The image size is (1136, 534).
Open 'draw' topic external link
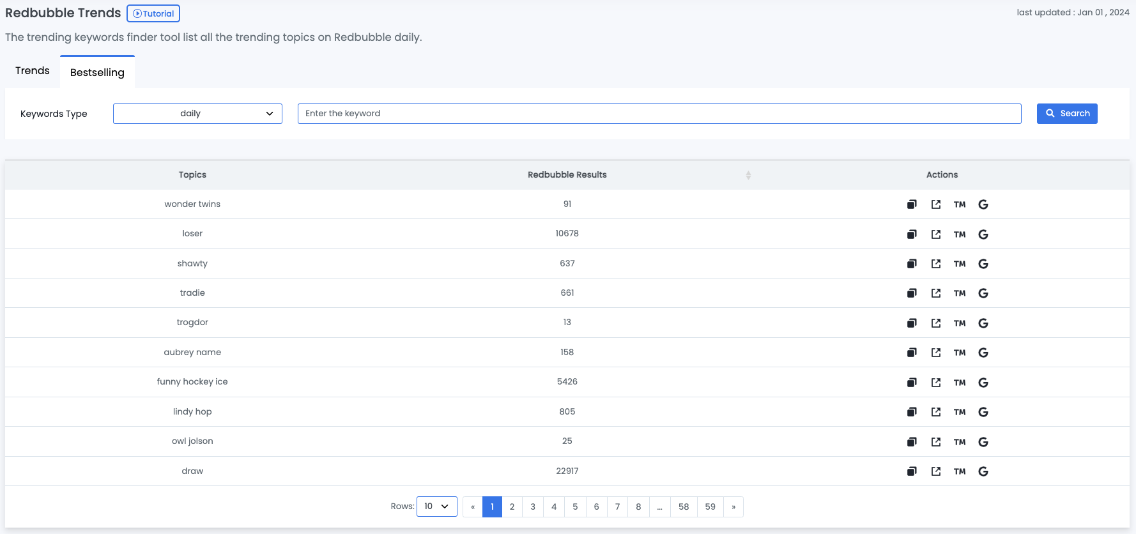point(936,471)
